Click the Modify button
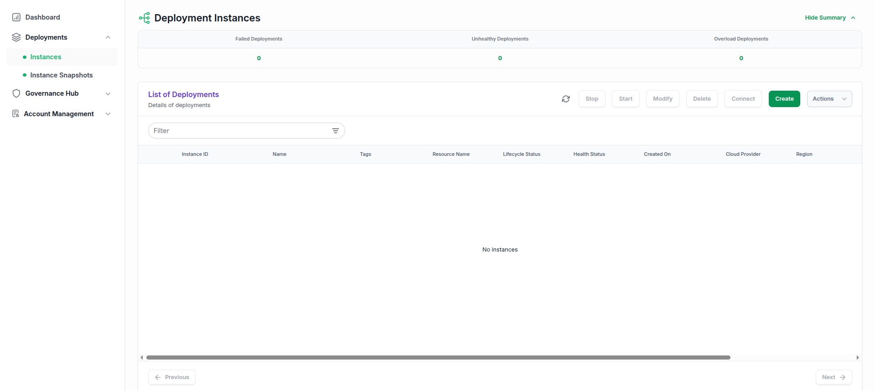The height and width of the screenshot is (391, 875). coord(663,99)
